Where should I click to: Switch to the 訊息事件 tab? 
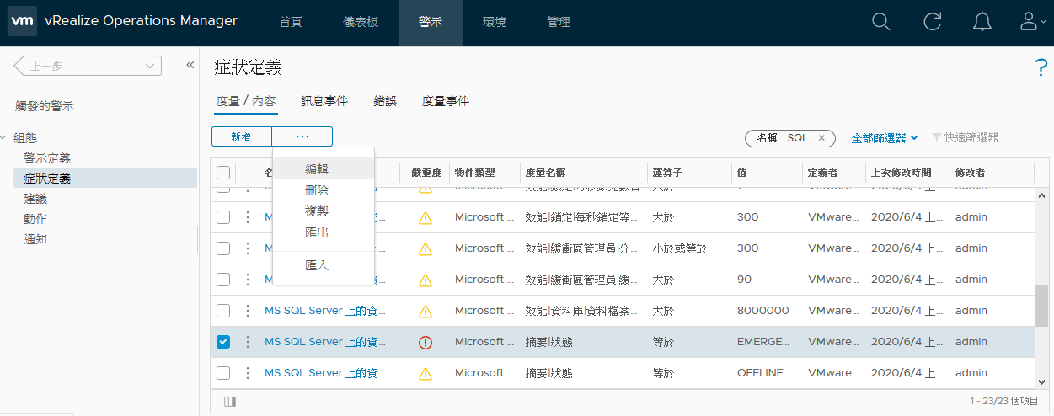point(324,101)
